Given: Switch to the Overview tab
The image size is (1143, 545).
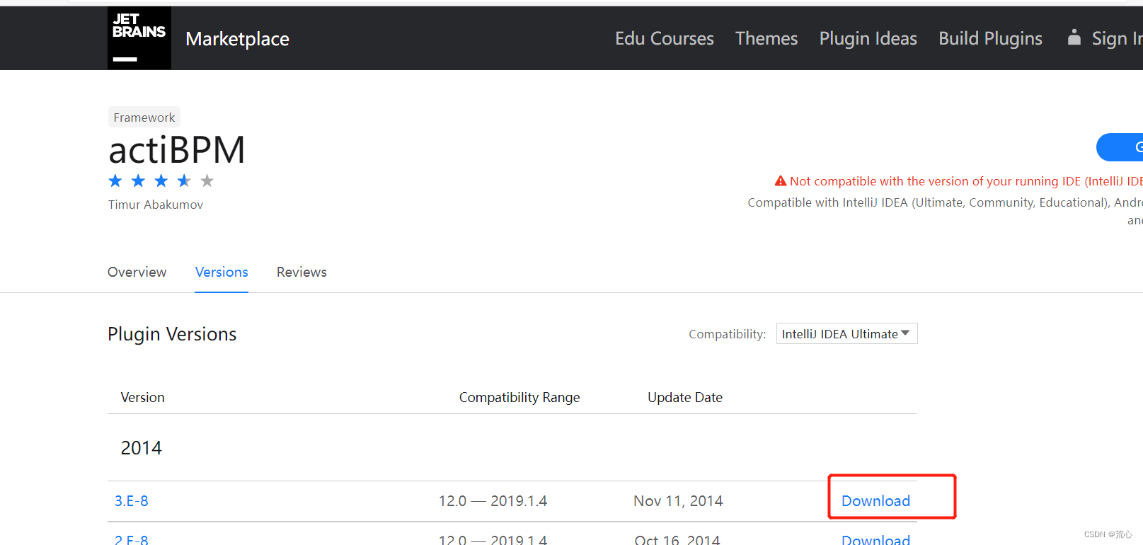Looking at the screenshot, I should click(137, 272).
